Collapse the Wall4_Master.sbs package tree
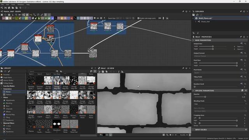Screen dimensions: 249x140 tap(193, 18)
